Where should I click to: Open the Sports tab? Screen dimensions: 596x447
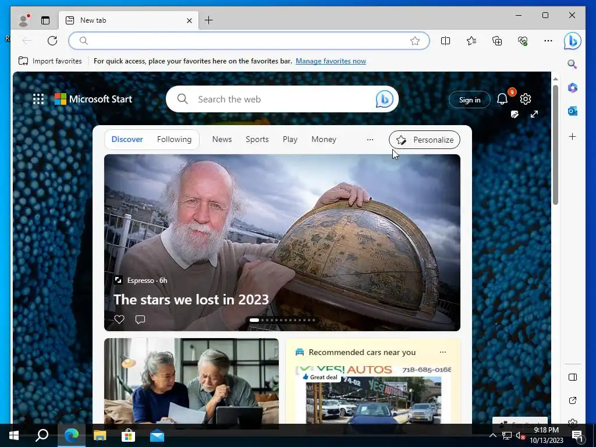click(x=257, y=140)
